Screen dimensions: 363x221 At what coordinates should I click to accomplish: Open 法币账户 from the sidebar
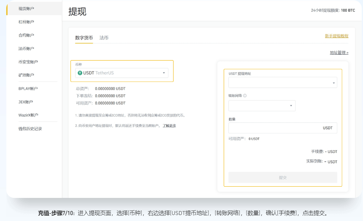coord(26,48)
